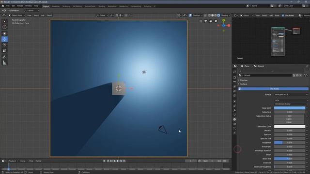Viewport: 310px width, 174px height.
Task: Open the Render properties tab icon
Action: 234,77
